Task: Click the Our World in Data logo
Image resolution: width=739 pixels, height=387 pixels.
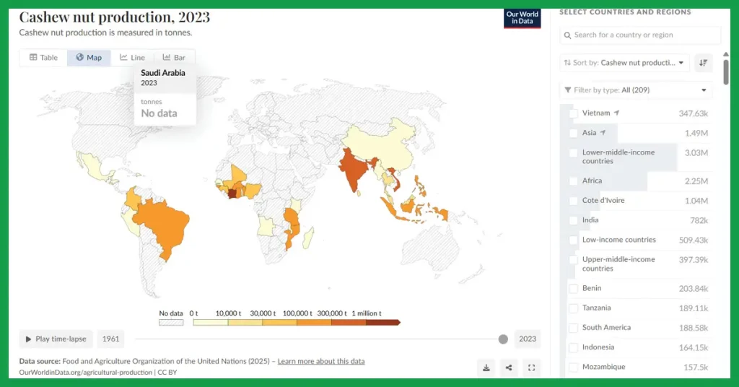Action: 522,18
